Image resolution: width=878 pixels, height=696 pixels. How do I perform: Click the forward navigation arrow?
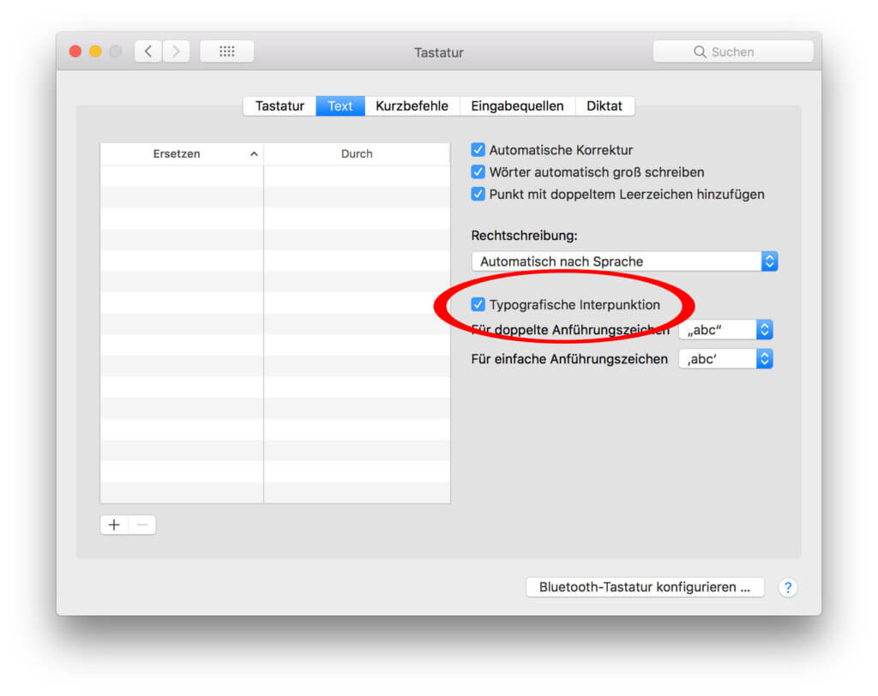[177, 51]
